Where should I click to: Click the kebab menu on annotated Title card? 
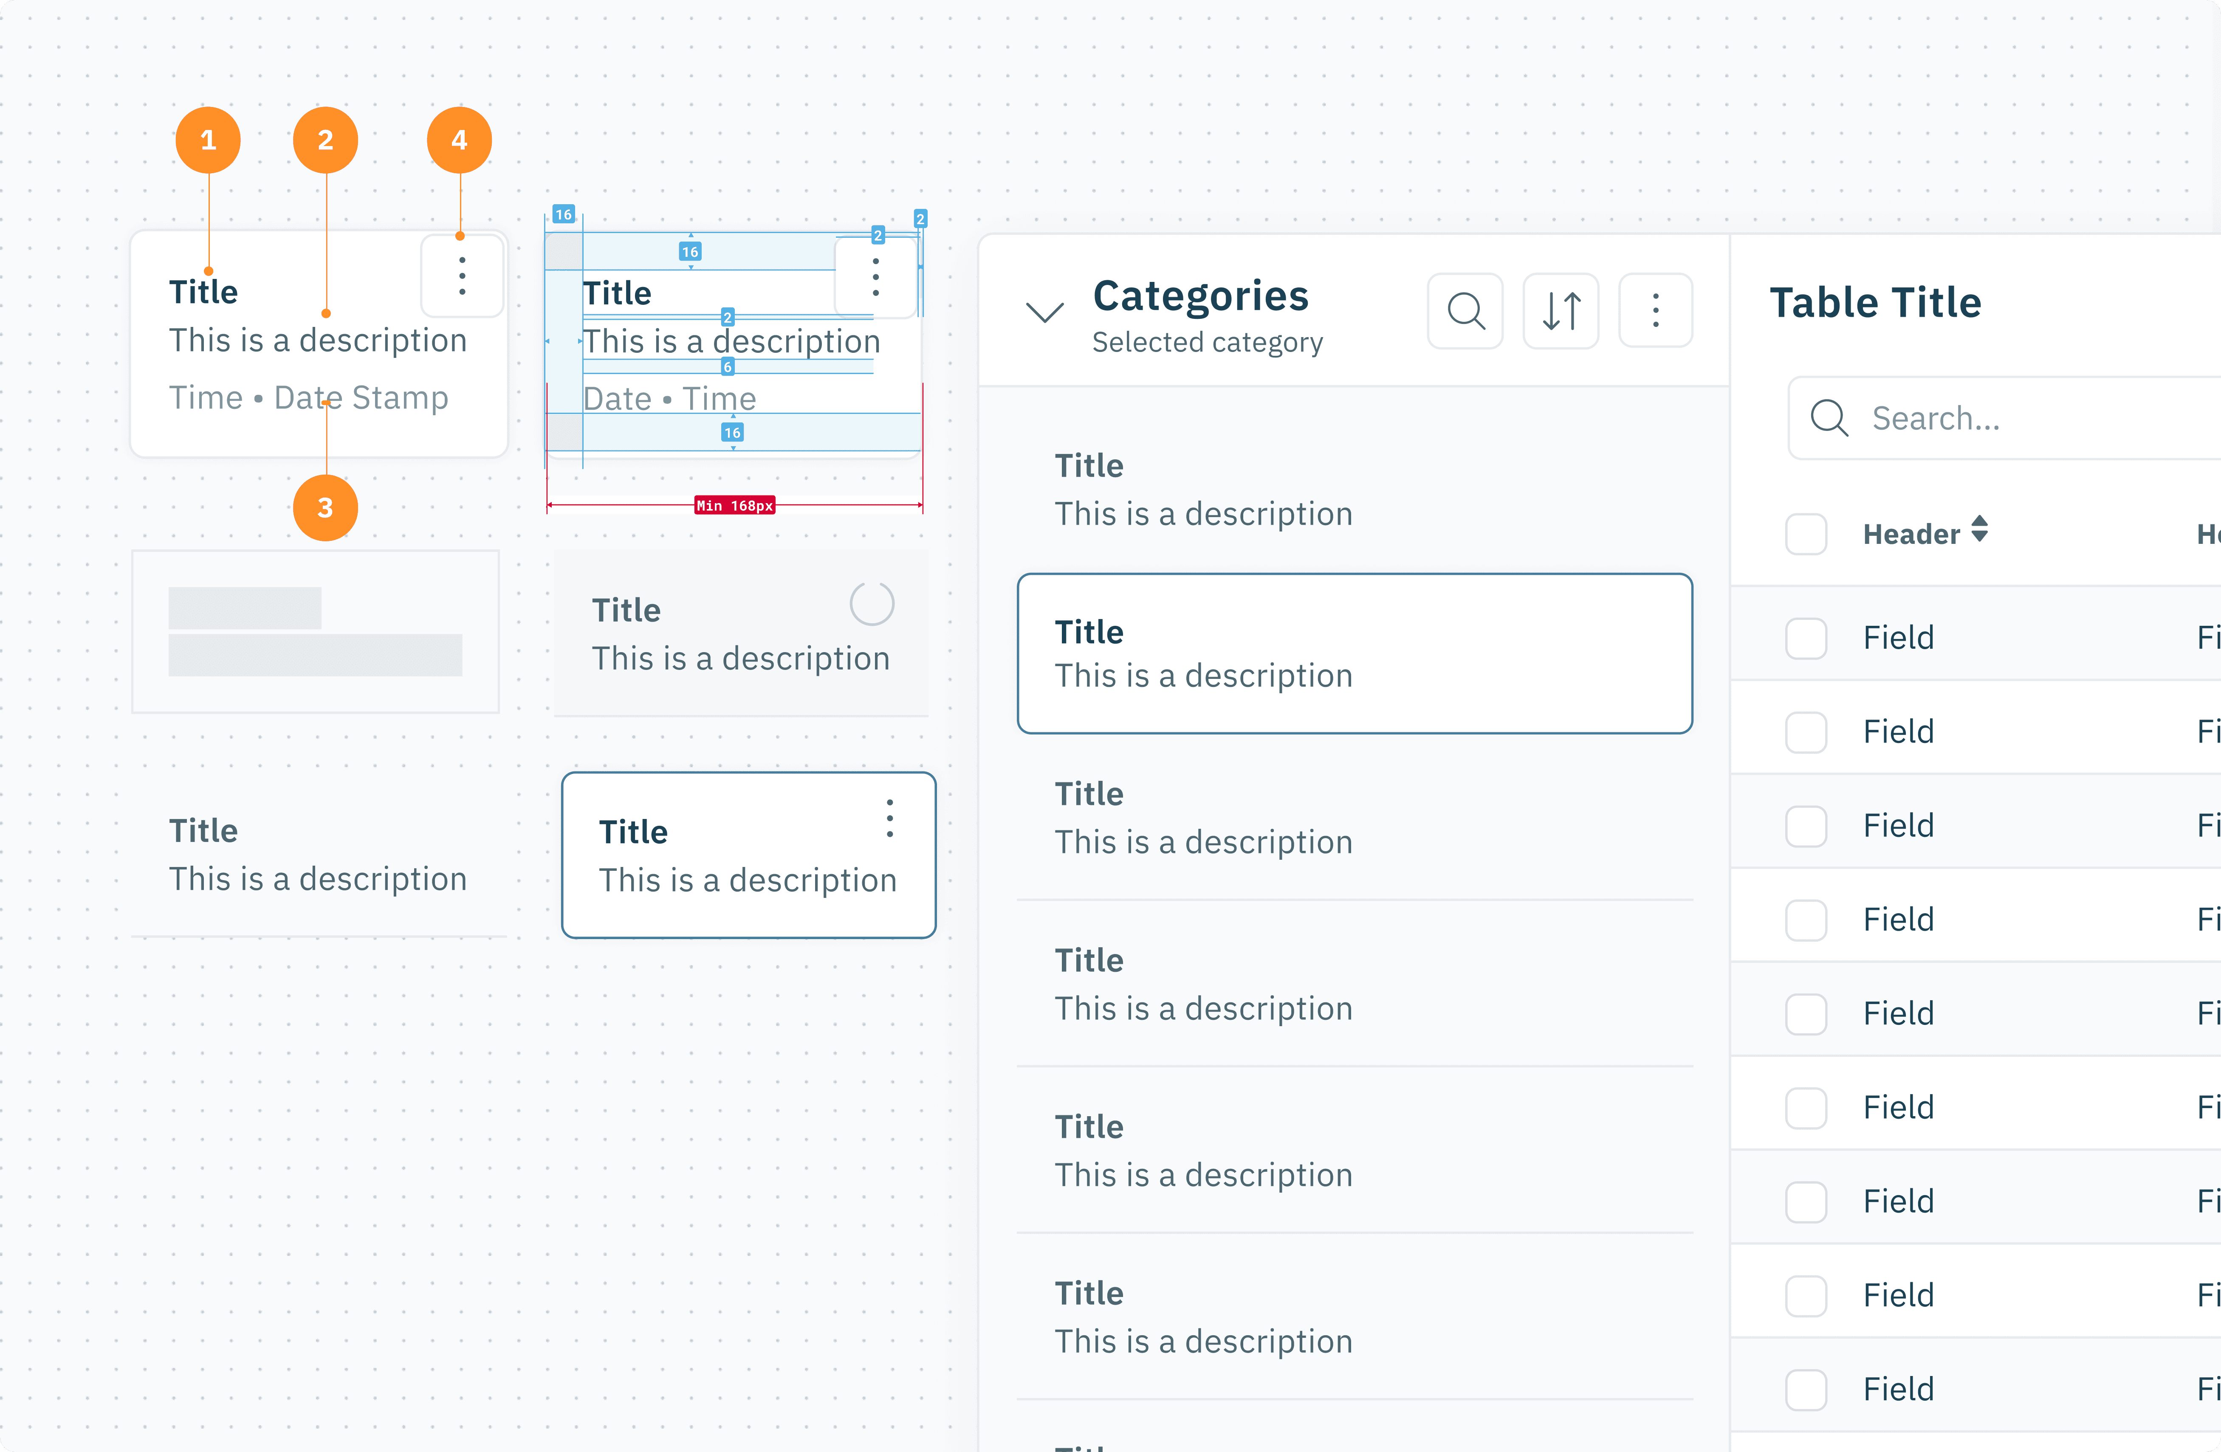(462, 276)
